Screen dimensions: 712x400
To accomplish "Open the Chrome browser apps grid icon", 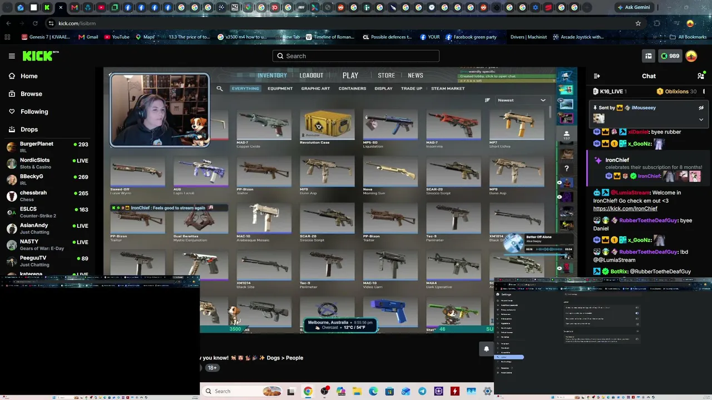I will click(x=7, y=37).
